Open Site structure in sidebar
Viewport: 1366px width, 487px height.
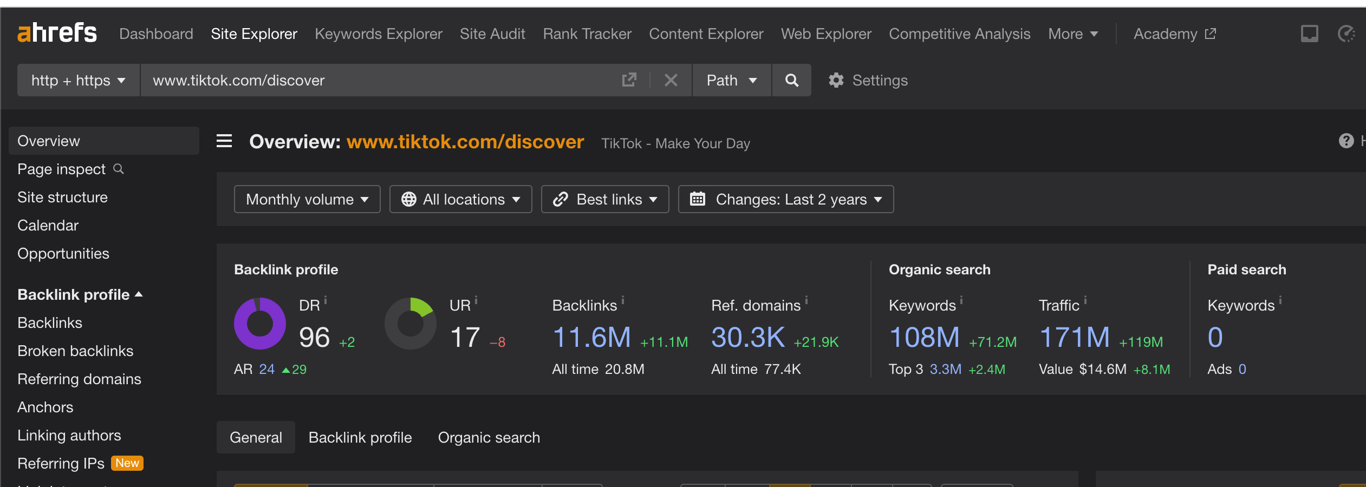coord(62,197)
